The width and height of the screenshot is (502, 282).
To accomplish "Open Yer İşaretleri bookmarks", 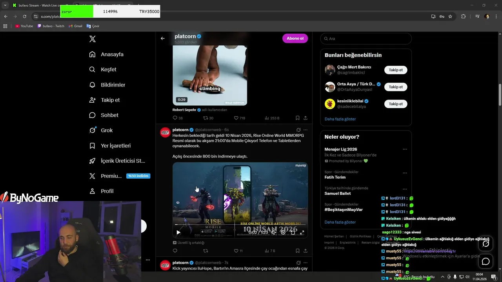I will [x=110, y=145].
